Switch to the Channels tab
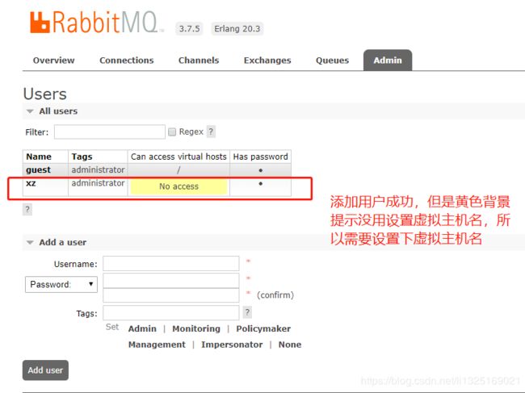Viewport: 525px width, 393px height. tap(199, 61)
